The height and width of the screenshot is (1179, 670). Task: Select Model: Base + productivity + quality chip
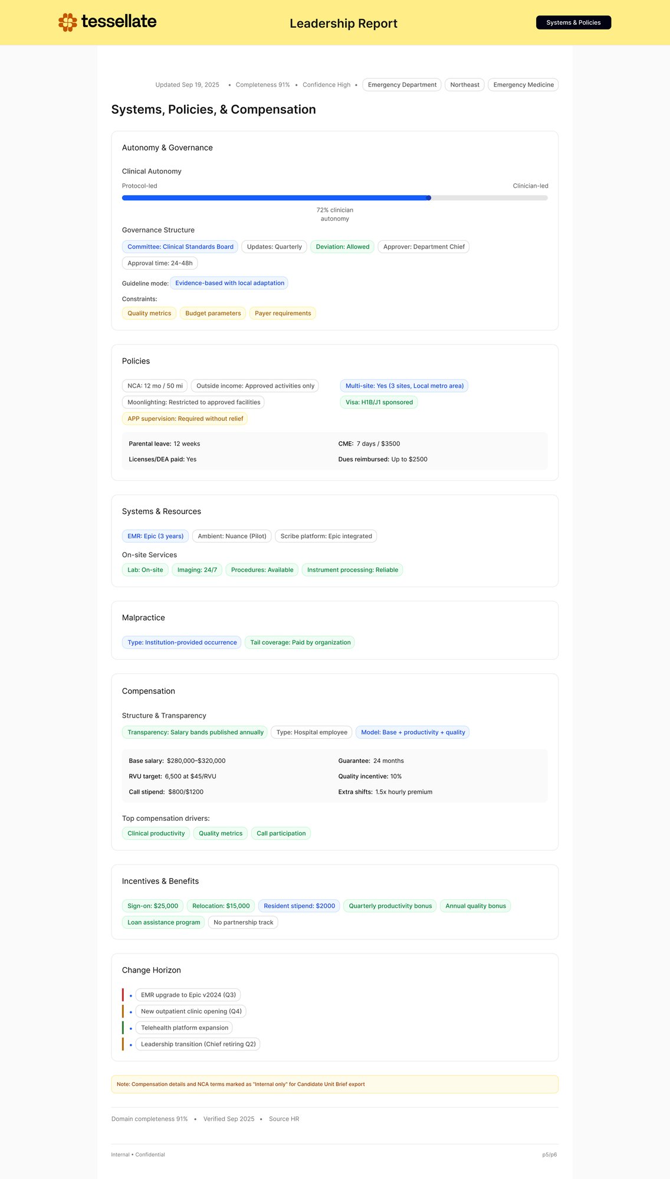[413, 732]
